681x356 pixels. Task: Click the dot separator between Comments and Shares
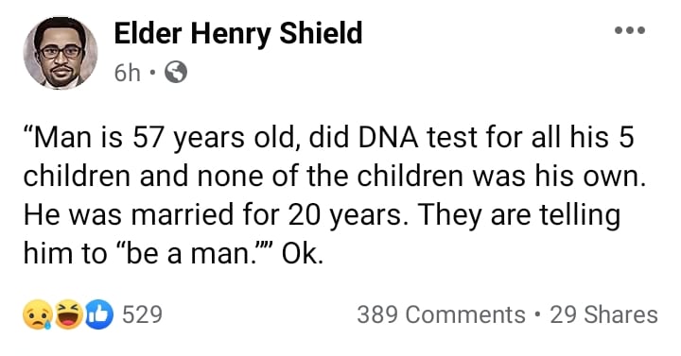pos(537,314)
